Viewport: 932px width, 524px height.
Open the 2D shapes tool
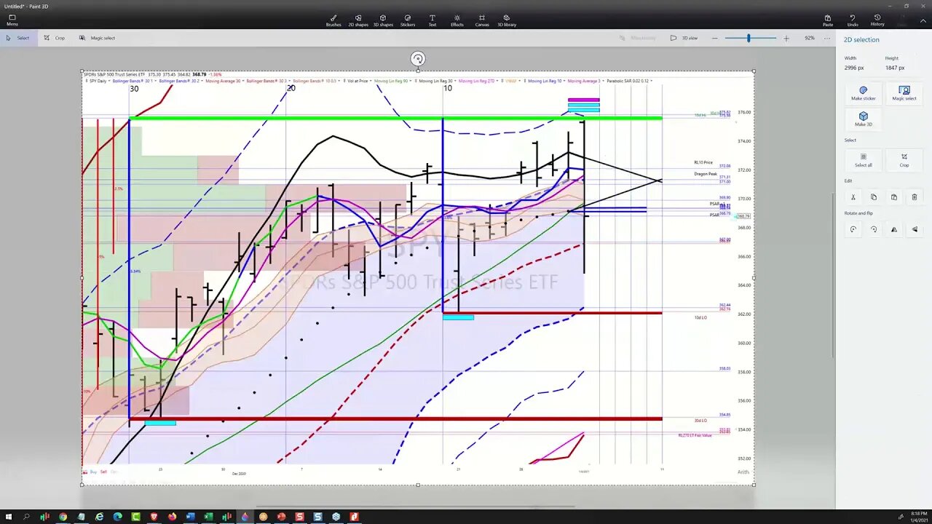358,20
